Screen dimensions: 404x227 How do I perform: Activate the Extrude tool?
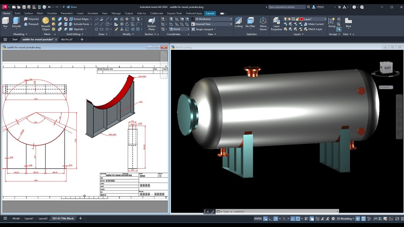point(16,22)
